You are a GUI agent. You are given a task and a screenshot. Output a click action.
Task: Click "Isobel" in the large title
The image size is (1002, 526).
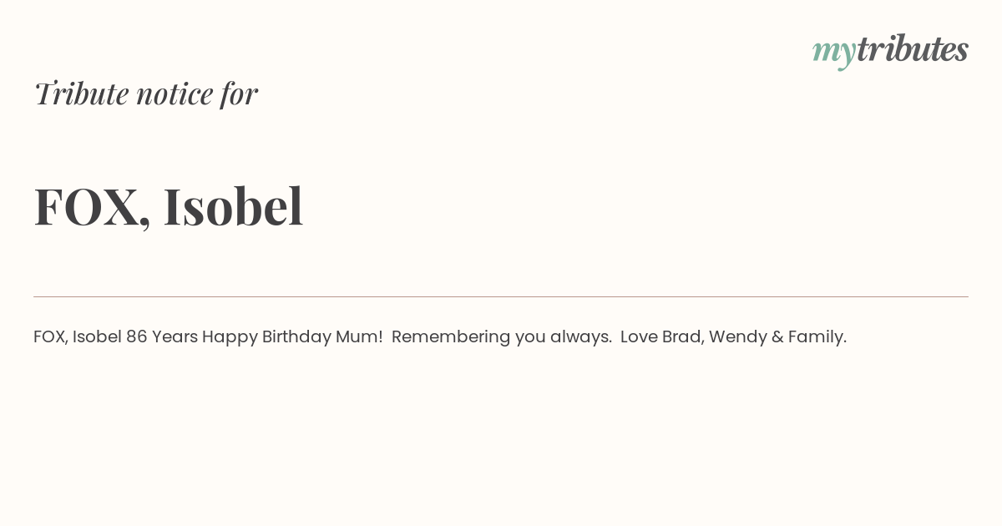(233, 205)
